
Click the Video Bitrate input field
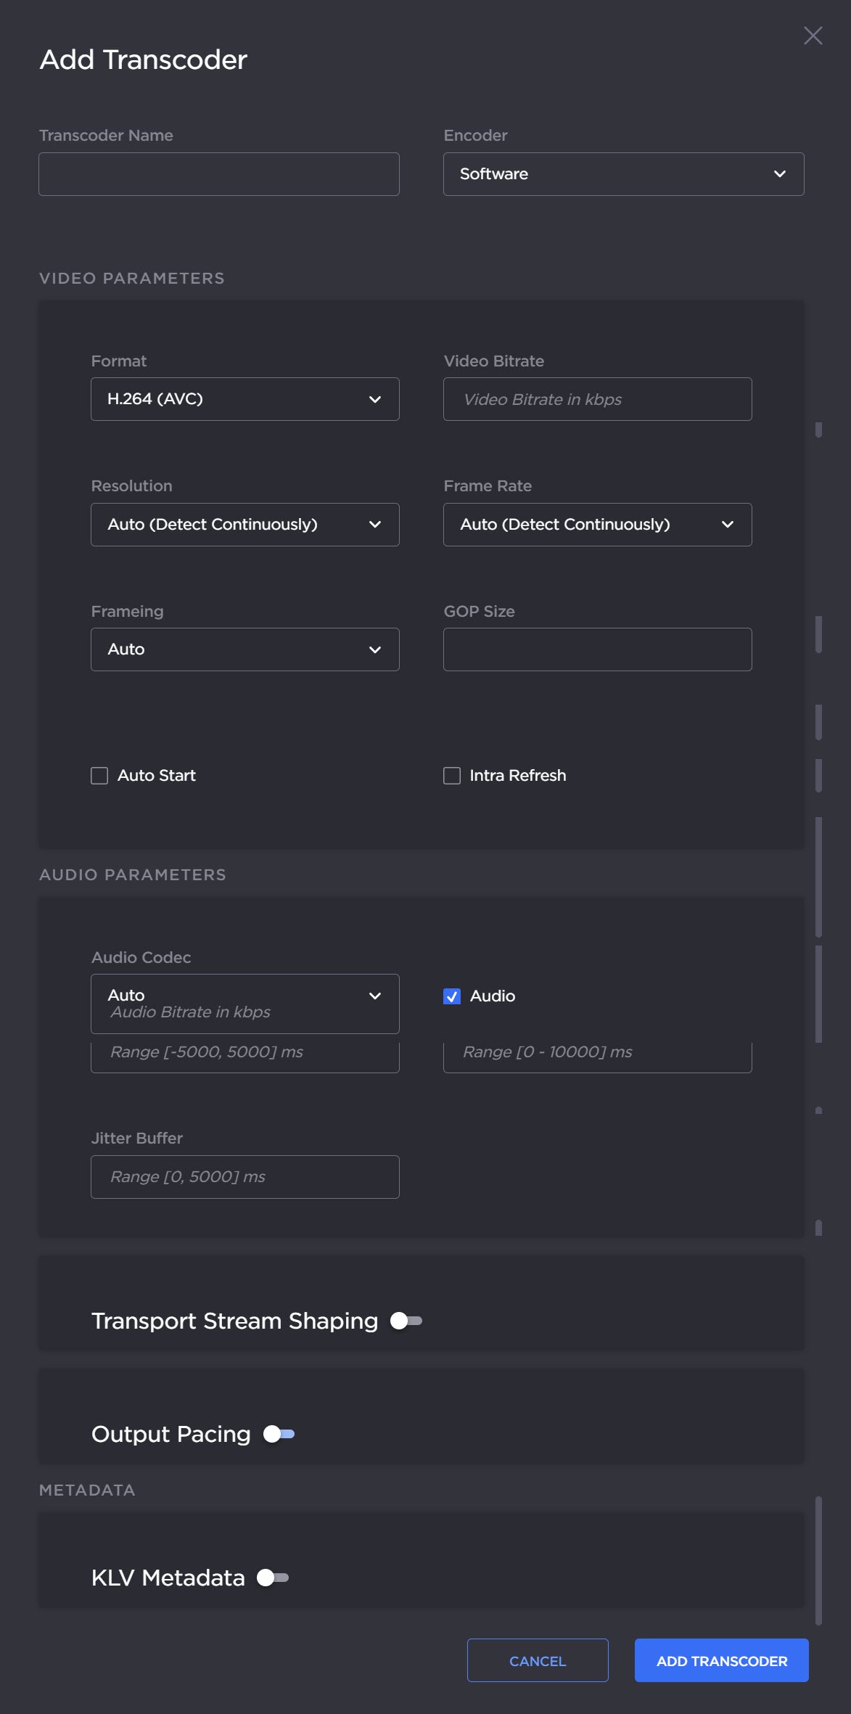(x=597, y=399)
